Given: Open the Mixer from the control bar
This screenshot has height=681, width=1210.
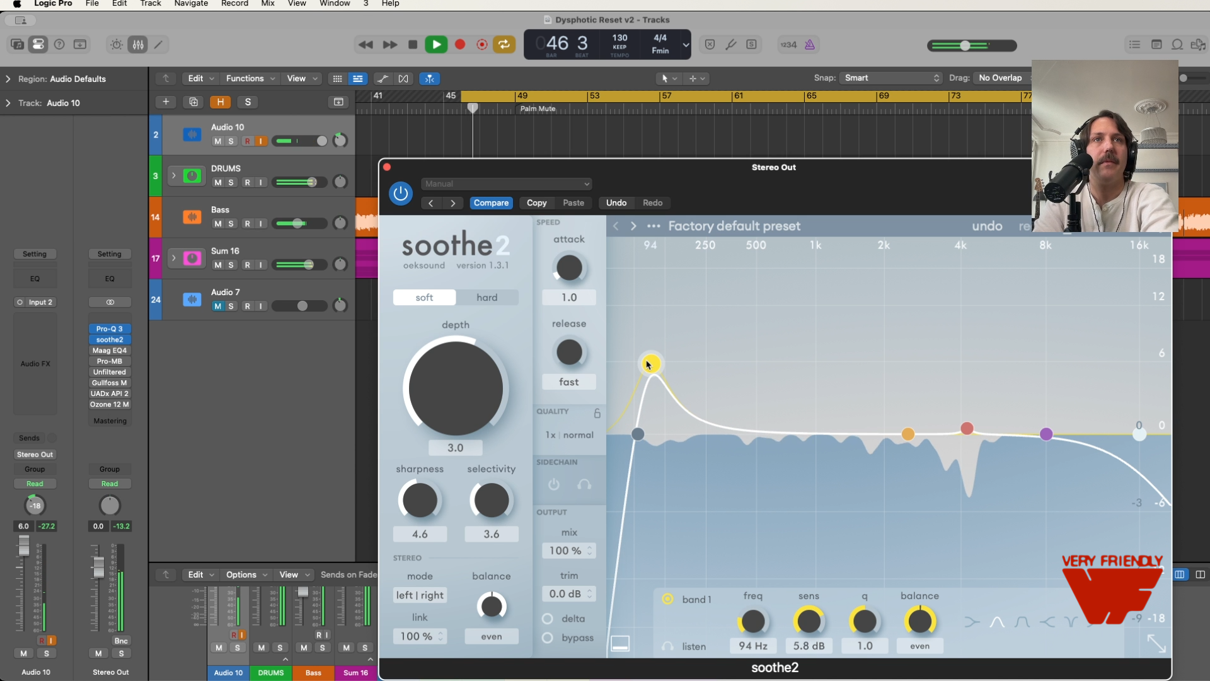Looking at the screenshot, I should tap(138, 45).
